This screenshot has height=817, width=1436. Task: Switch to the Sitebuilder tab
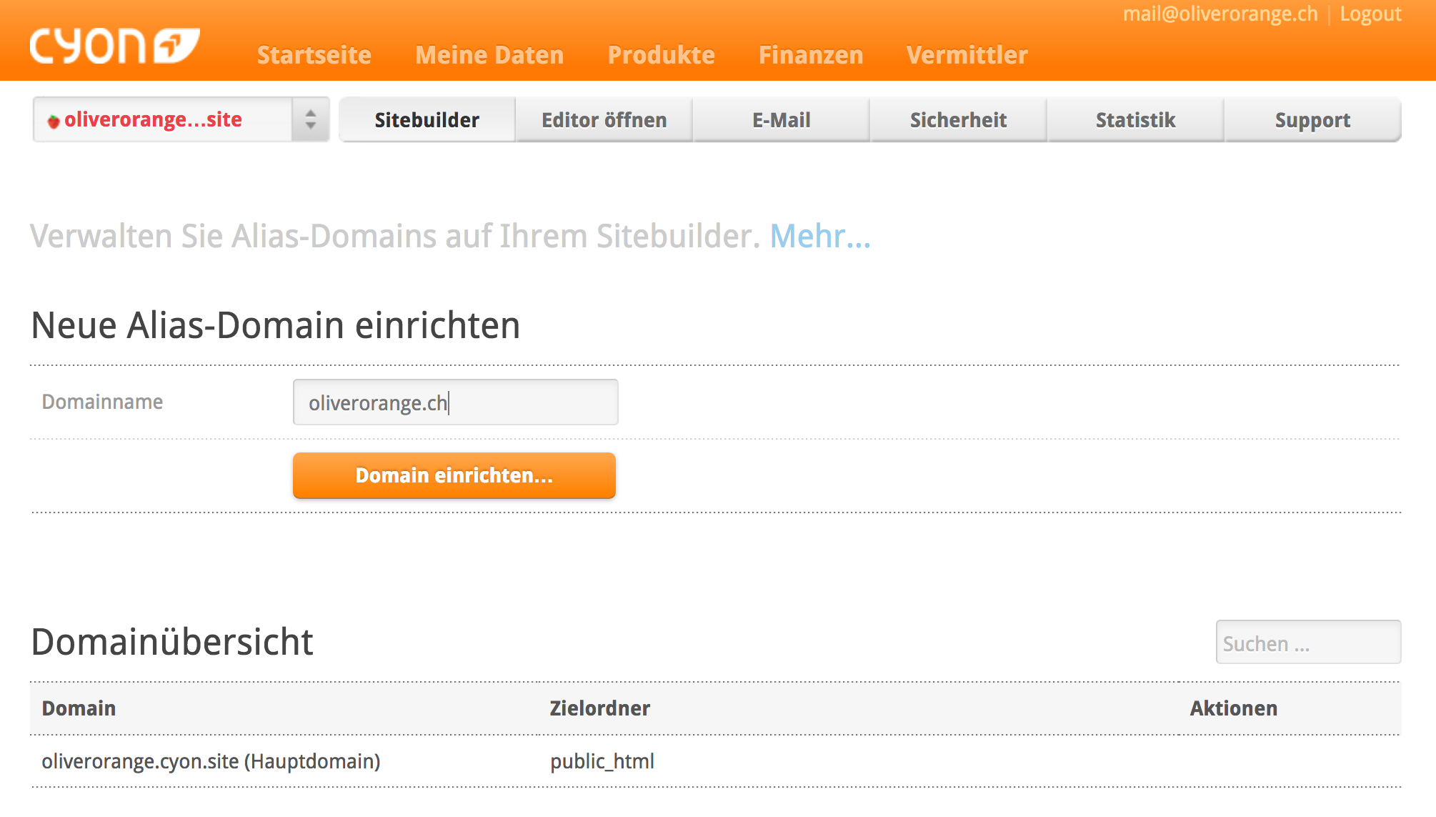coord(427,120)
